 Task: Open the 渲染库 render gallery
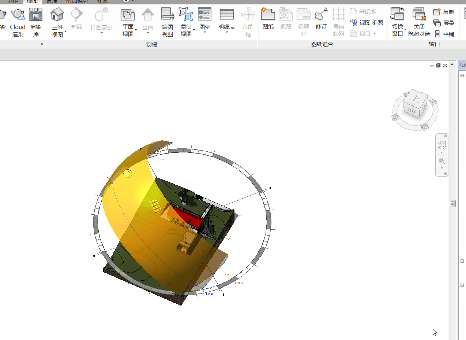(36, 23)
